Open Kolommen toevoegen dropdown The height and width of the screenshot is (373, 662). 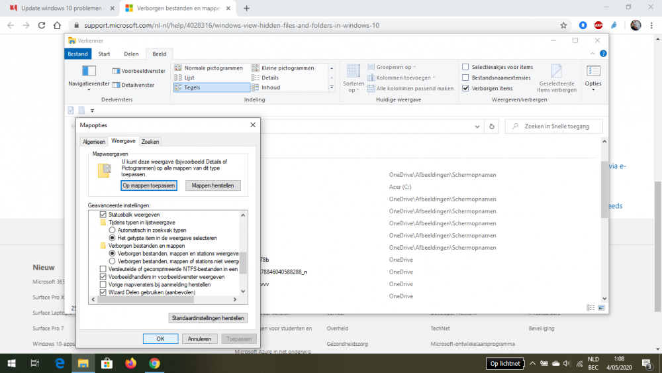click(403, 78)
